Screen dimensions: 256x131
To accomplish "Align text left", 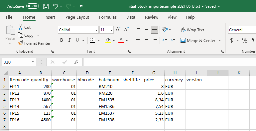I will click(x=139, y=40).
